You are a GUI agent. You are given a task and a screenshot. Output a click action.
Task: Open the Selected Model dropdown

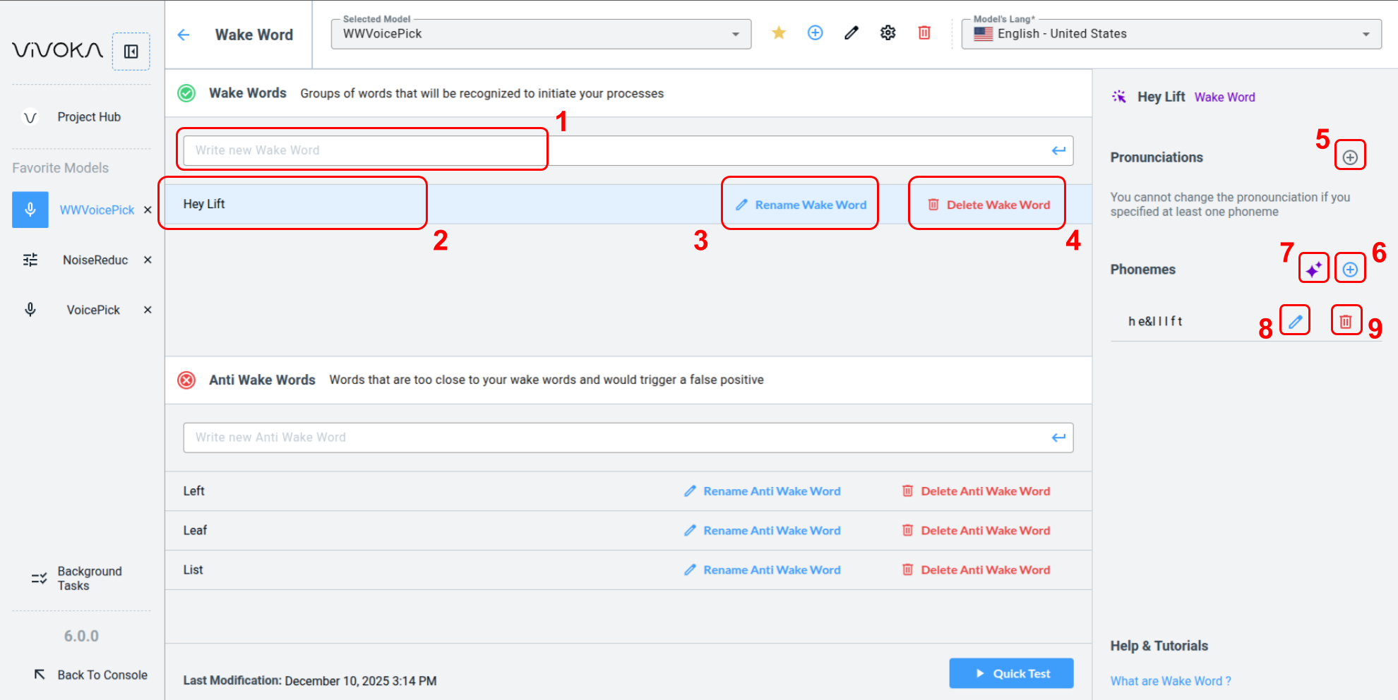point(540,34)
